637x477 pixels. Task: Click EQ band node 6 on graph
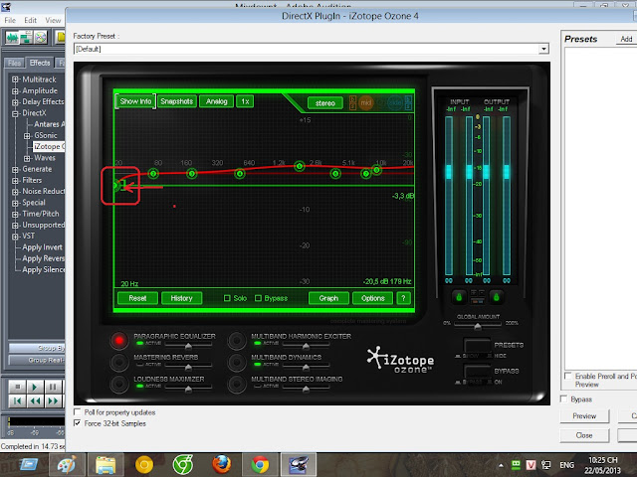click(335, 174)
